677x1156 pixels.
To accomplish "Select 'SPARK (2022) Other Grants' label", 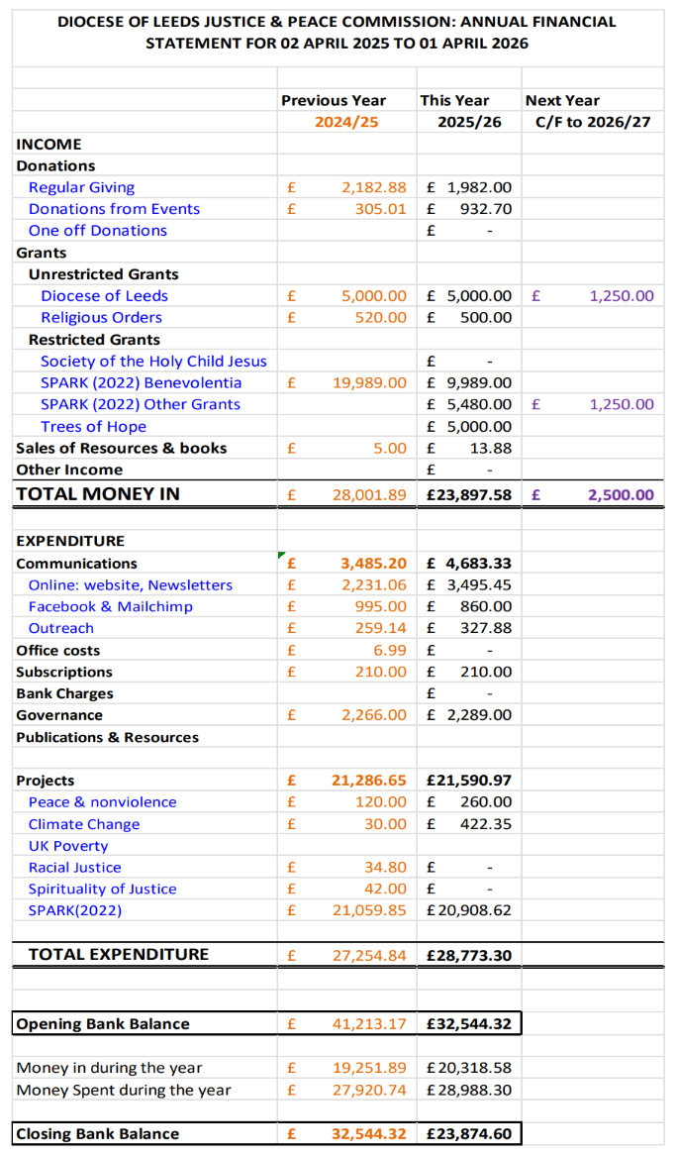I will pos(141,404).
